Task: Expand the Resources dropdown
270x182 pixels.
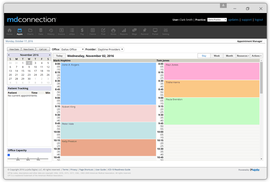Action: (x=243, y=56)
